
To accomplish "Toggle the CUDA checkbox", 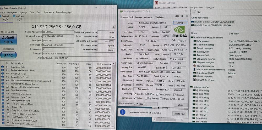I will point(146,94).
